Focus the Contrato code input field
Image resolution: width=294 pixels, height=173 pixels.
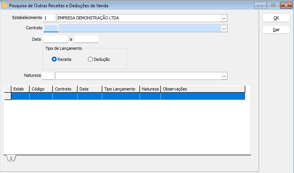coord(51,29)
